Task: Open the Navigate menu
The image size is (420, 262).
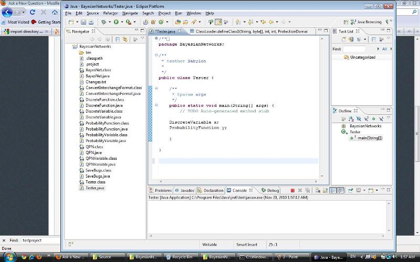Action: coord(130,13)
